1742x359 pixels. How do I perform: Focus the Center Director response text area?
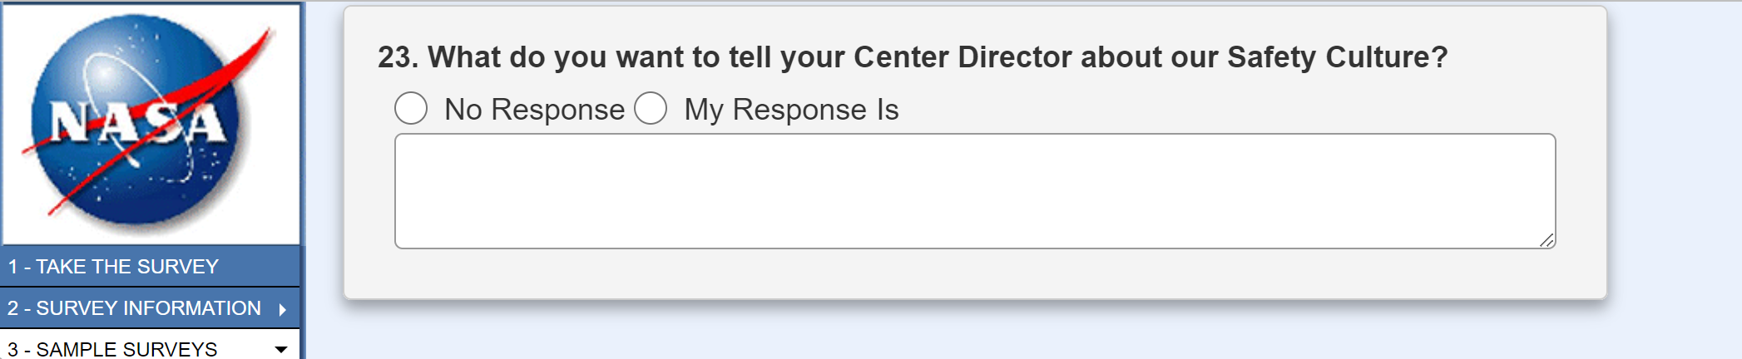[974, 191]
